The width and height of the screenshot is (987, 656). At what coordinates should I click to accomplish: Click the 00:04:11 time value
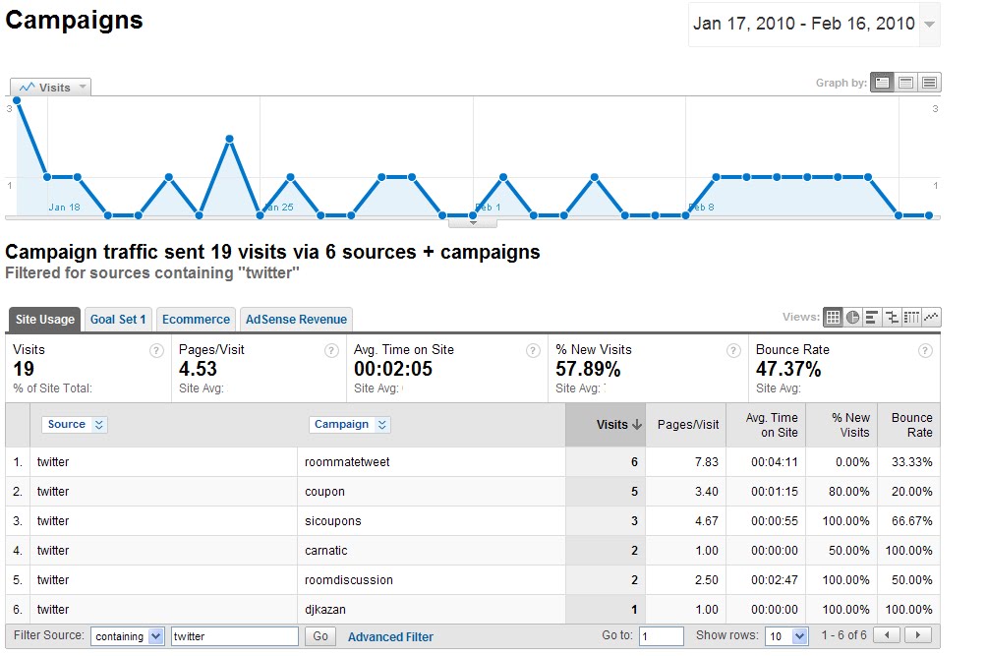[775, 462]
